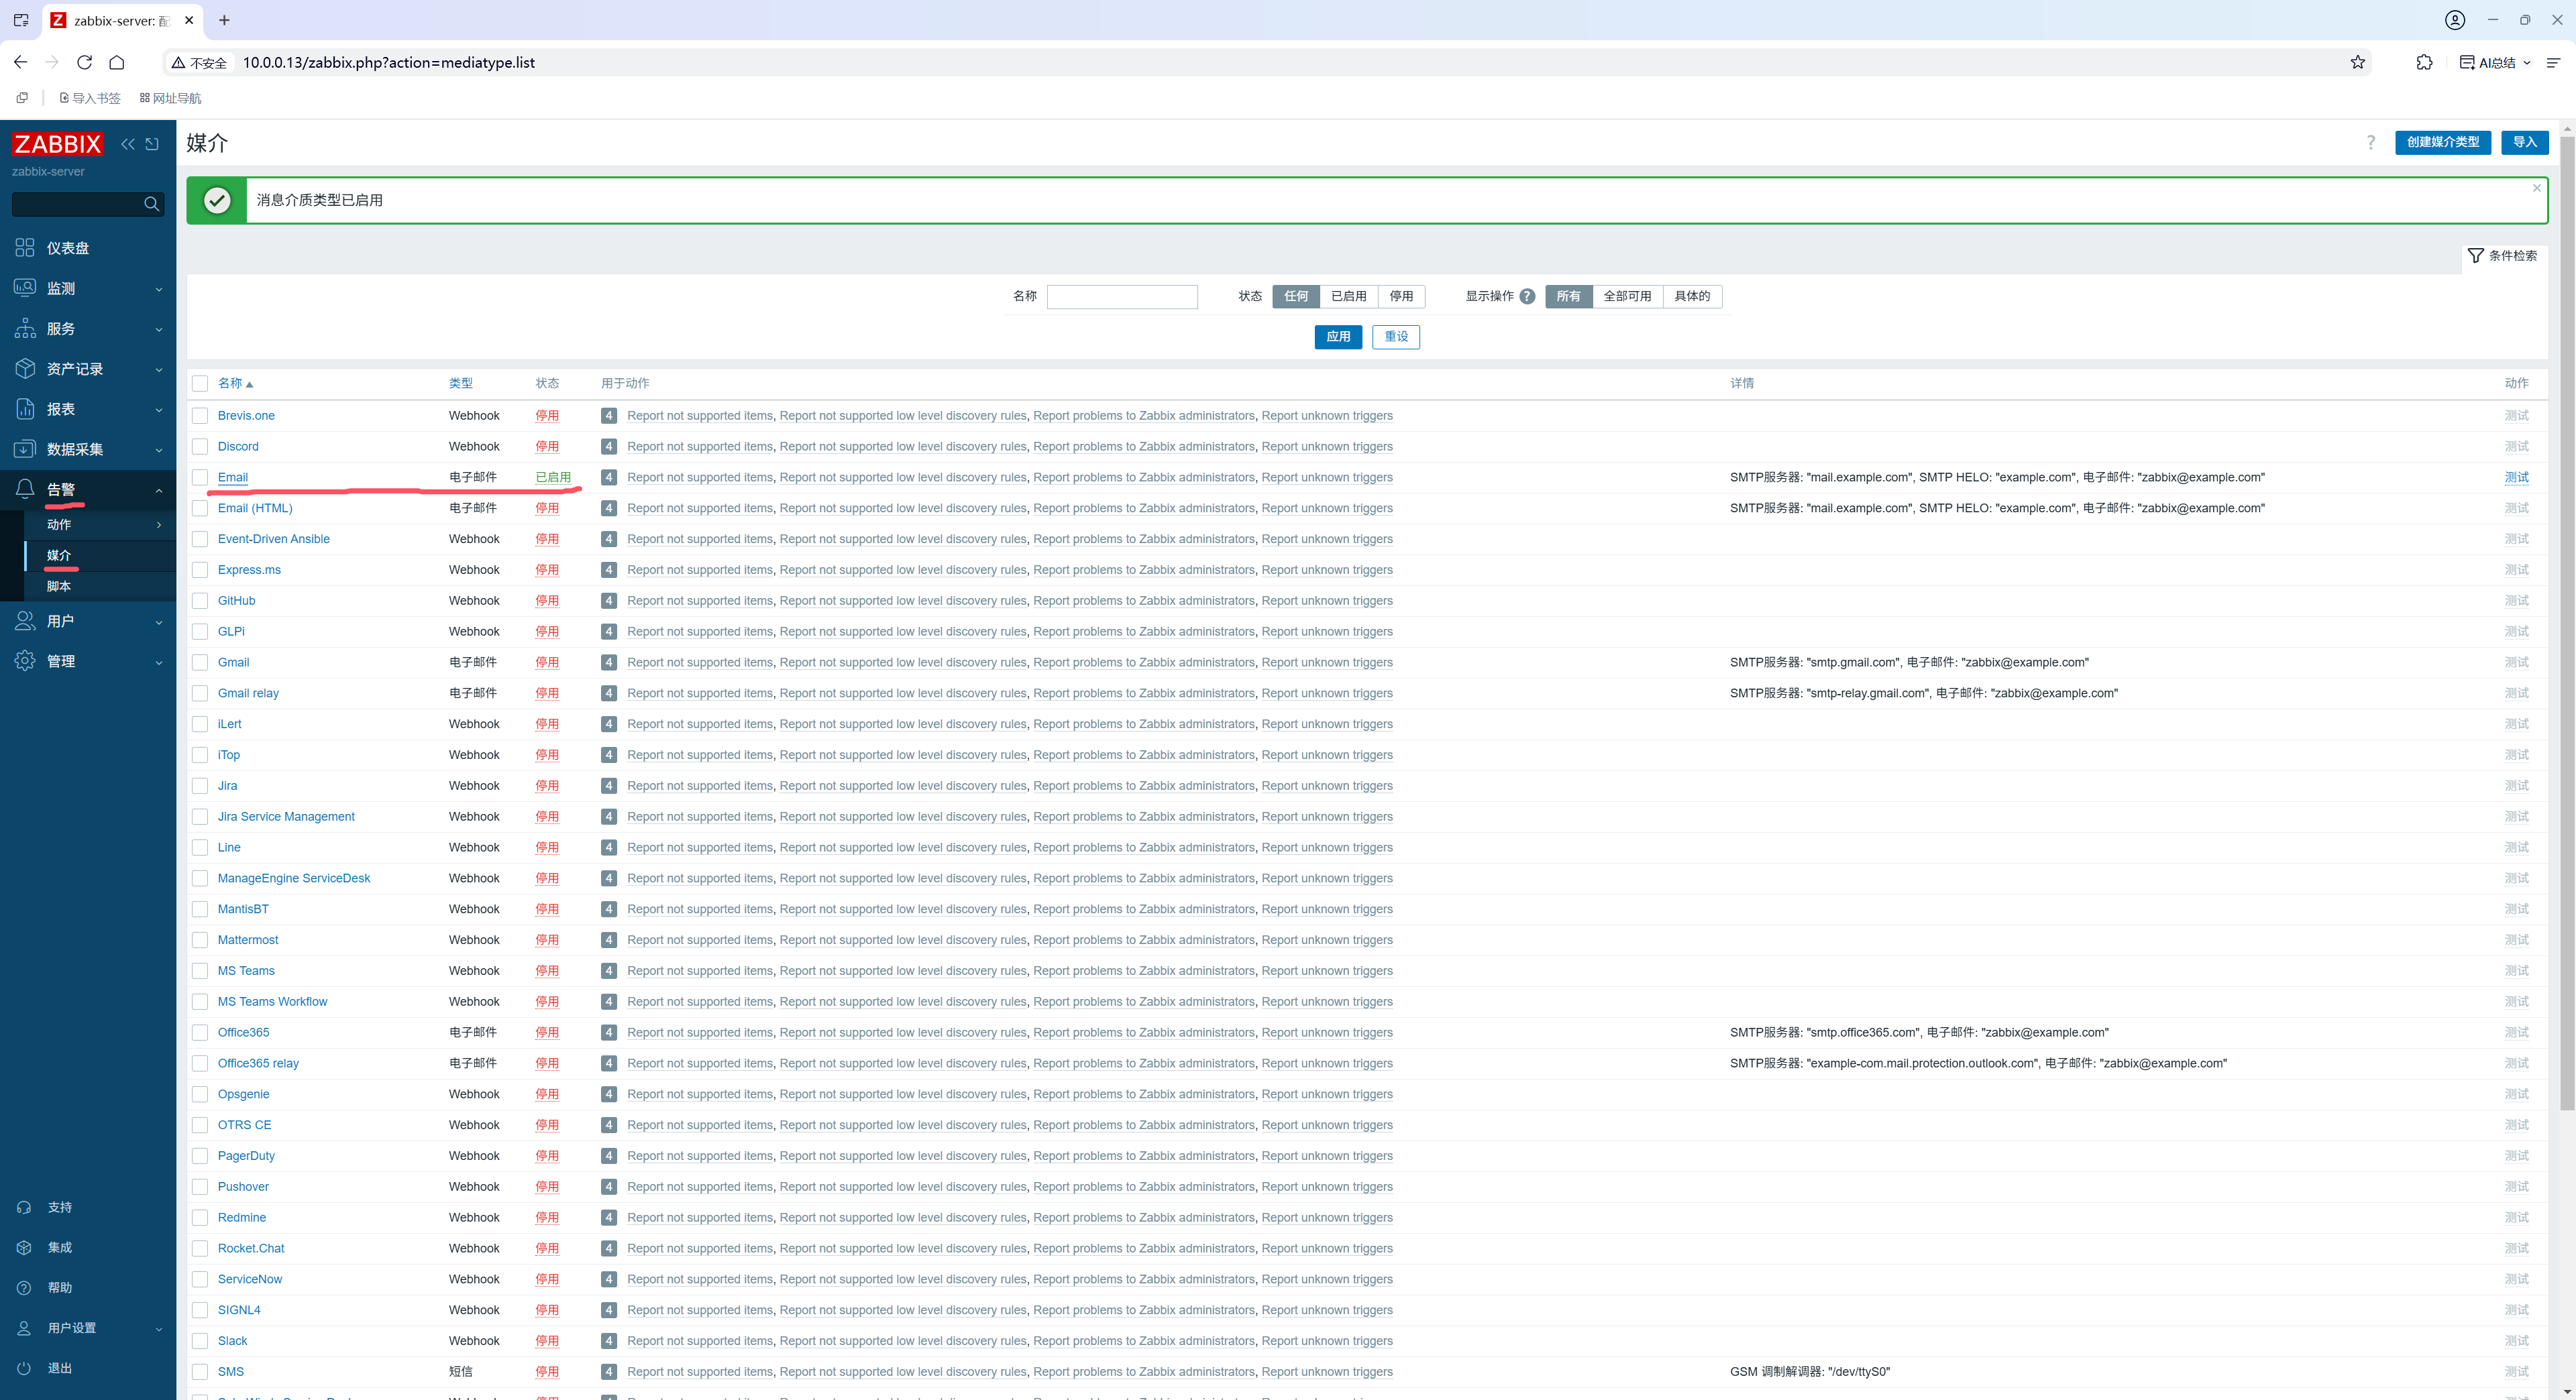The width and height of the screenshot is (2576, 1400).
Task: Open the 用户 users menu
Action: click(x=88, y=622)
